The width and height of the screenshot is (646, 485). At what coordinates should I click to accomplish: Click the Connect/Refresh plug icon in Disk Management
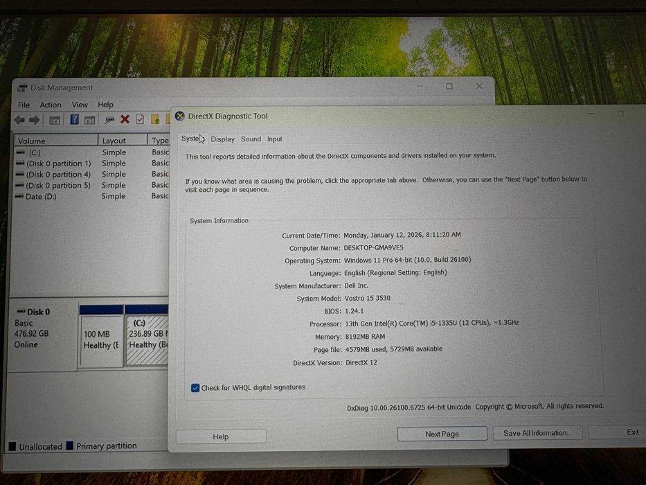[109, 120]
